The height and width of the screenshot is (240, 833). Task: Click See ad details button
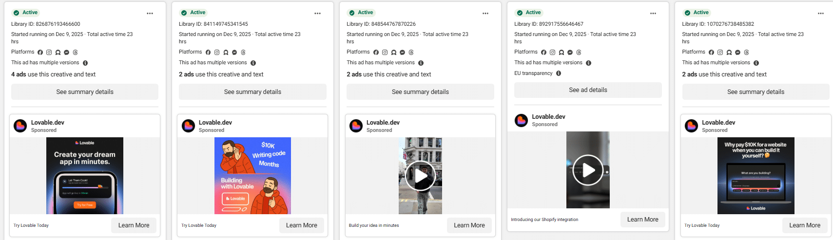click(x=588, y=90)
